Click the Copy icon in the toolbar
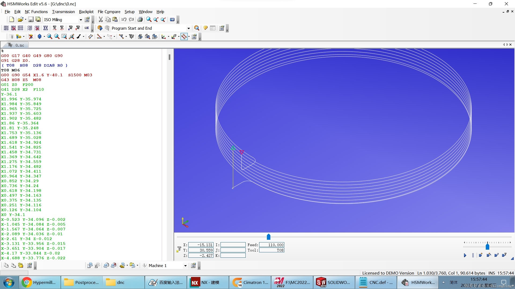The width and height of the screenshot is (515, 289). point(108,20)
